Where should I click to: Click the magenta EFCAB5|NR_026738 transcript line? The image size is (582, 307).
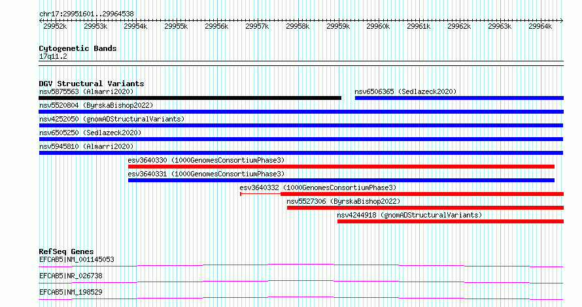coord(301,282)
